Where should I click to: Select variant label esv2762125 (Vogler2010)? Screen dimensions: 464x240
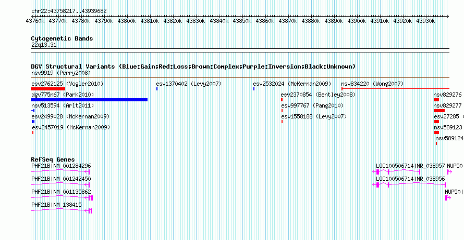[67, 84]
